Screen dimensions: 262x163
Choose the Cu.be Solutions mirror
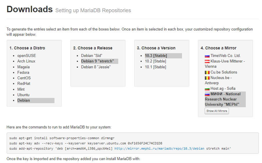[224, 72]
